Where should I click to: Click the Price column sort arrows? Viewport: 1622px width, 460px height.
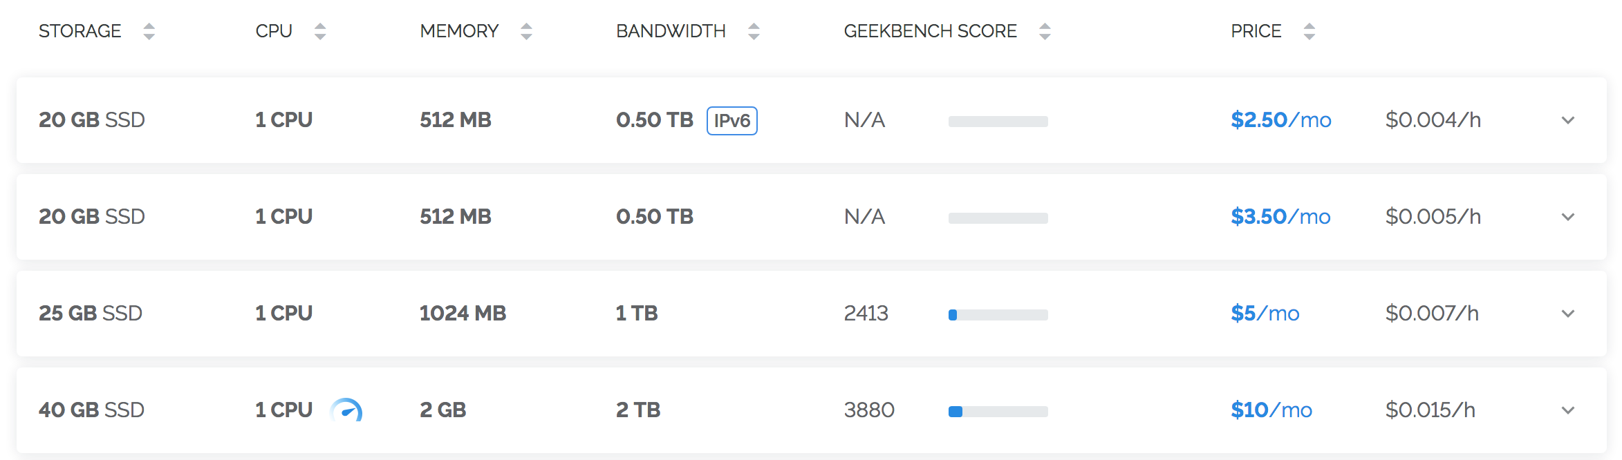(x=1309, y=31)
